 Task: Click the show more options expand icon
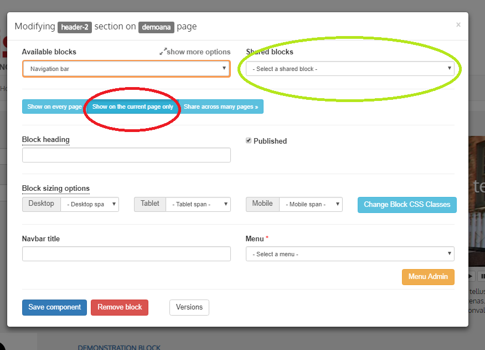[163, 52]
